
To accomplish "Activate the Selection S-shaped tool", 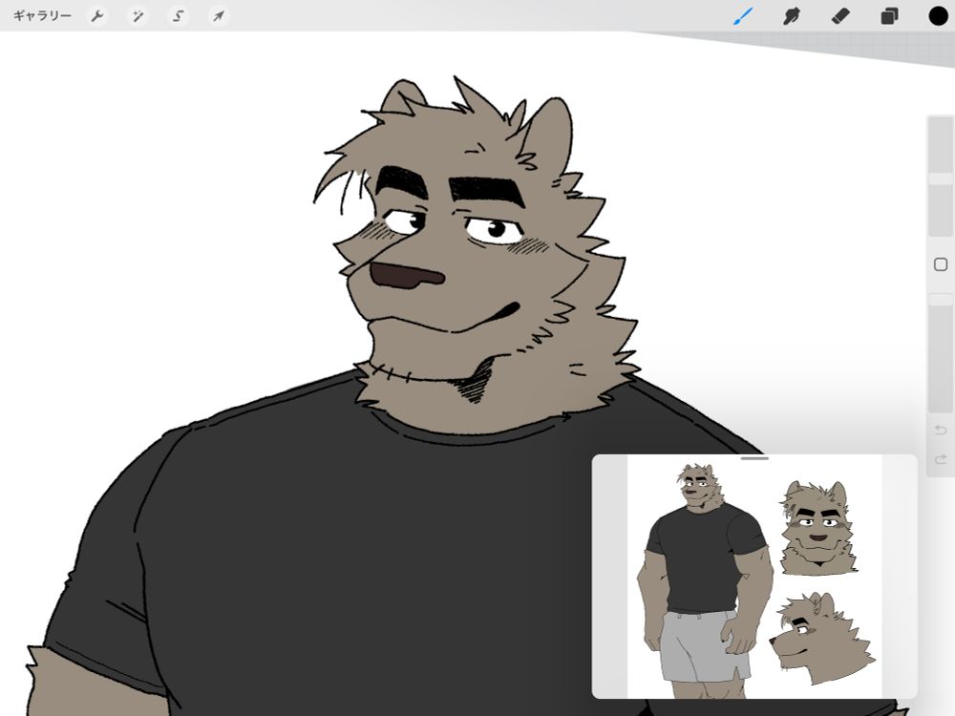I will 178,16.
